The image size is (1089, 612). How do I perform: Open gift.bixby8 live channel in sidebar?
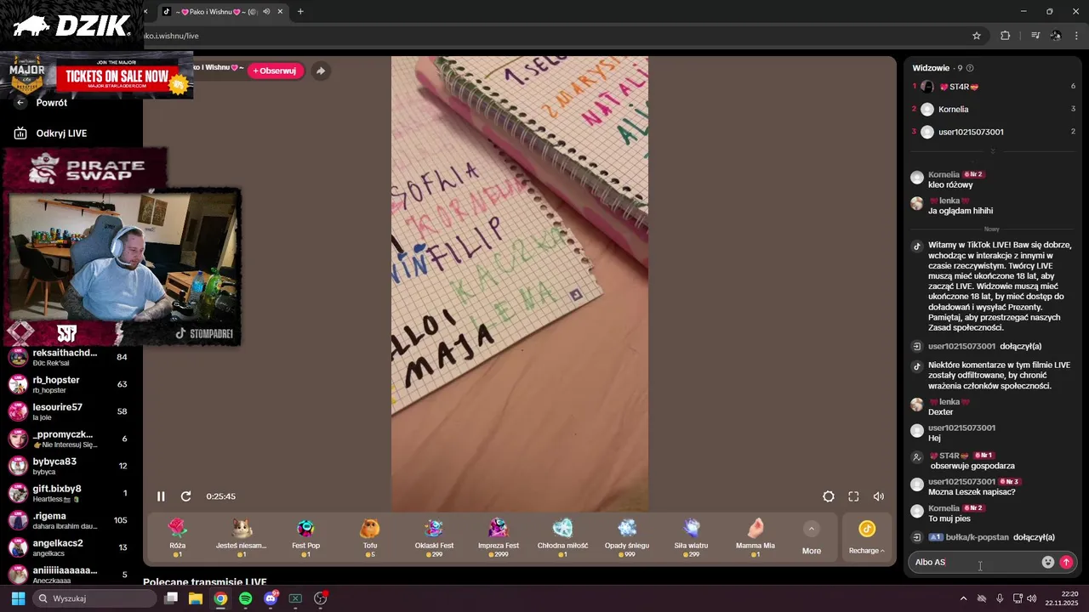pyautogui.click(x=68, y=493)
